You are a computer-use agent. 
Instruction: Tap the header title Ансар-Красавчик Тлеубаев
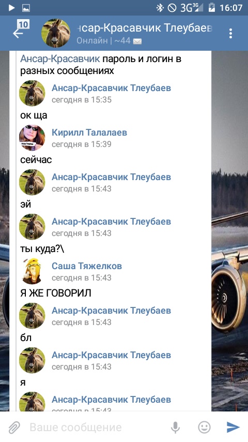pyautogui.click(x=144, y=28)
